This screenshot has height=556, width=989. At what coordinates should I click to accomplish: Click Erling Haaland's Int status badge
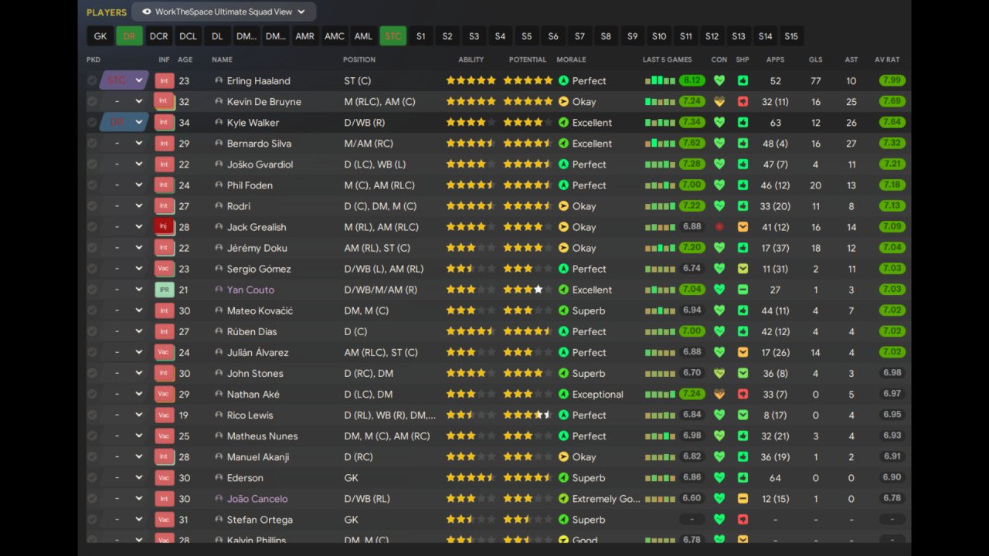click(x=164, y=80)
